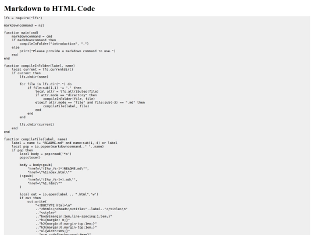Viewport: 314px width, 235px height.
Task: Click the 'lfs.chdir(name)' line
Action: coord(34,77)
